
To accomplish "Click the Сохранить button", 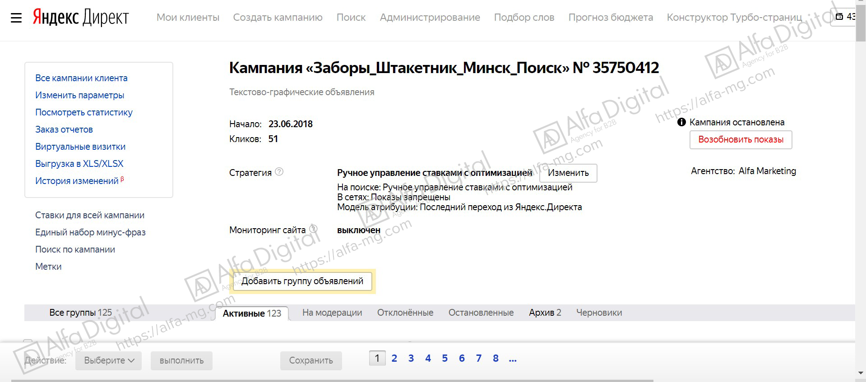I will click(x=311, y=360).
